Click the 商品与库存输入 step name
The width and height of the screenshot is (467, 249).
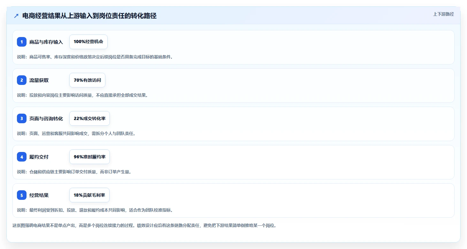click(x=46, y=42)
